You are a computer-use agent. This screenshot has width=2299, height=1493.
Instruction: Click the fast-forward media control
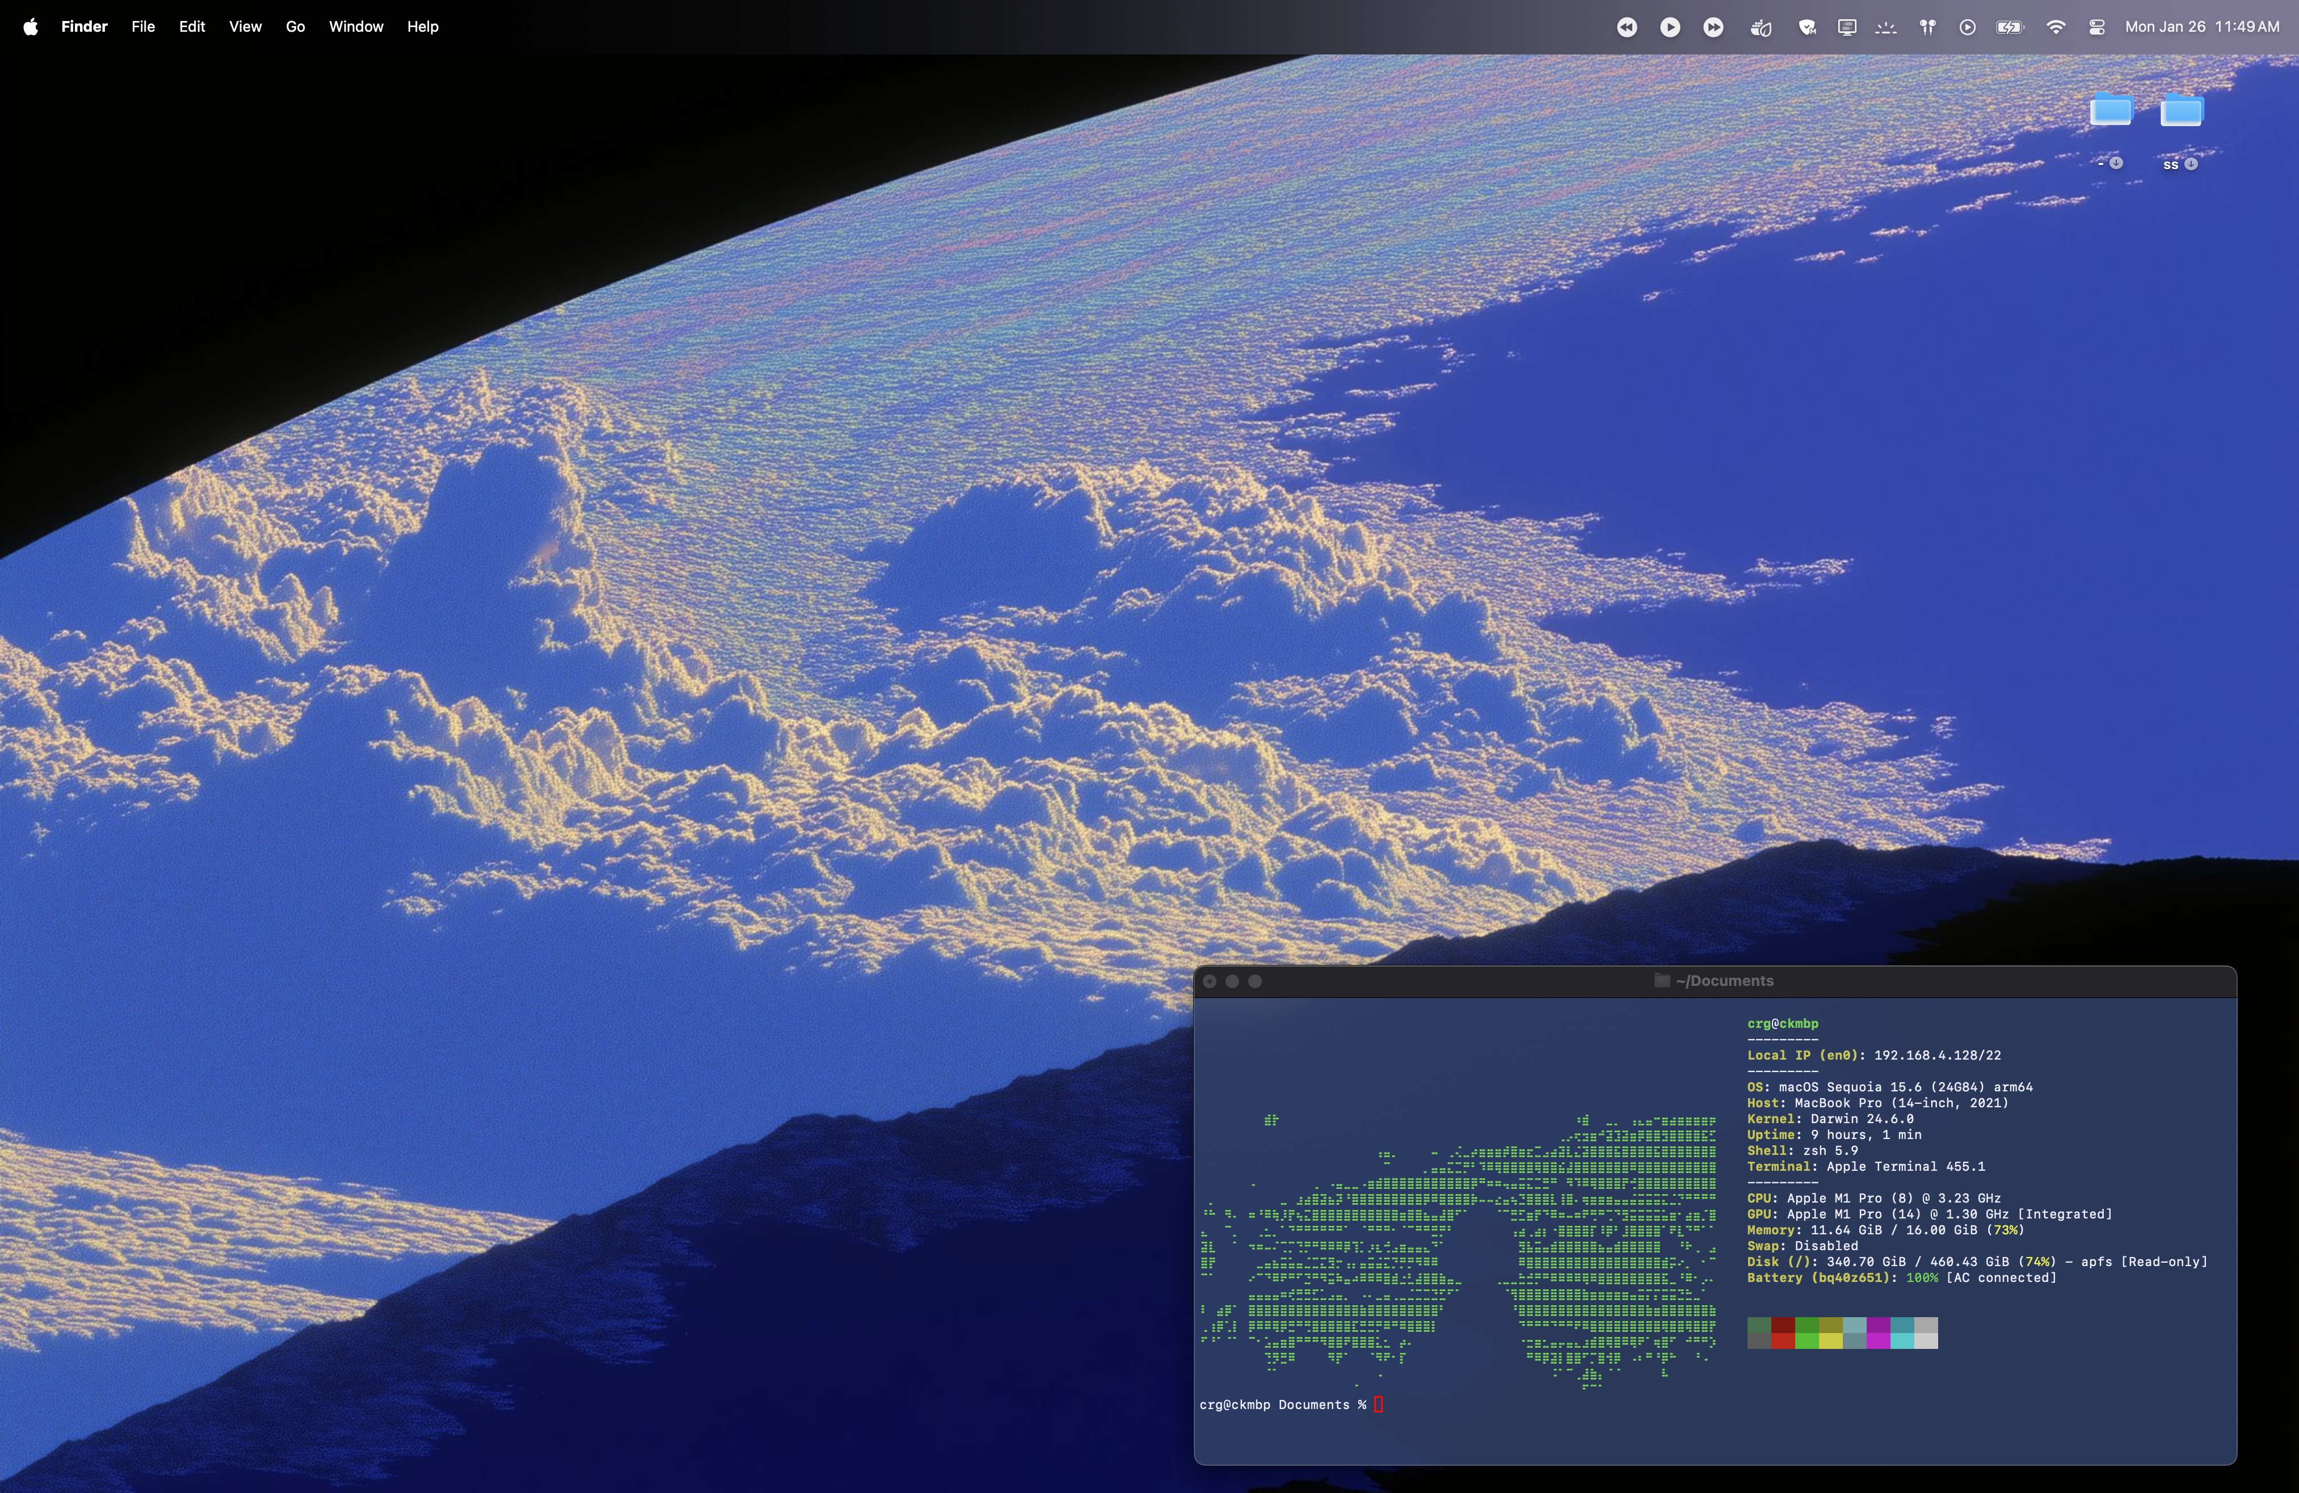click(x=1713, y=27)
